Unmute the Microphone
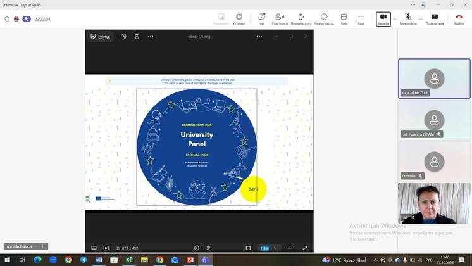This screenshot has height=266, width=472. 408,19
